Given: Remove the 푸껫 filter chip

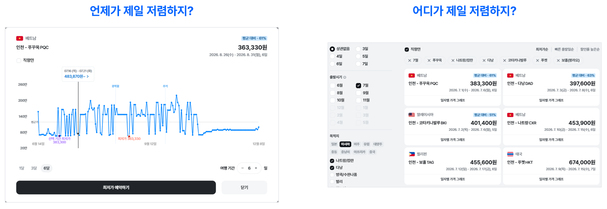Looking at the screenshot, I should coord(537,61).
